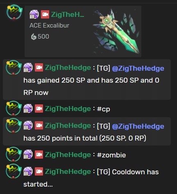Click the ZigTheHedge username on the #zombie message
Image resolution: width=177 pixels, height=194 pixels.
click(68, 155)
